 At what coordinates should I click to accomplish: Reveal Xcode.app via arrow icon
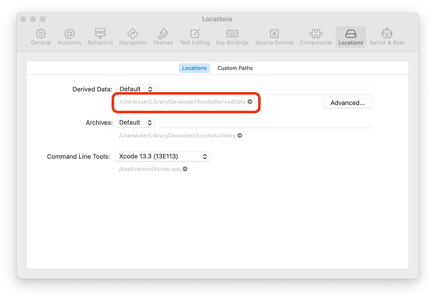tap(185, 169)
